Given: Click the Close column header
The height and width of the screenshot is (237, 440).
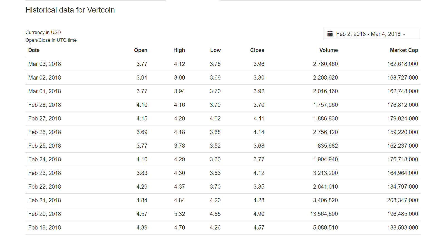Looking at the screenshot, I should [x=257, y=50].
